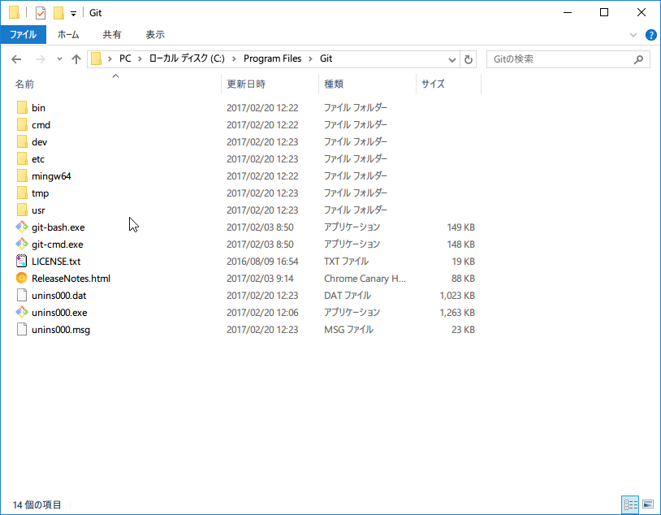This screenshot has width=661, height=515.
Task: Select the mingw64 folder name
Action: tap(51, 176)
